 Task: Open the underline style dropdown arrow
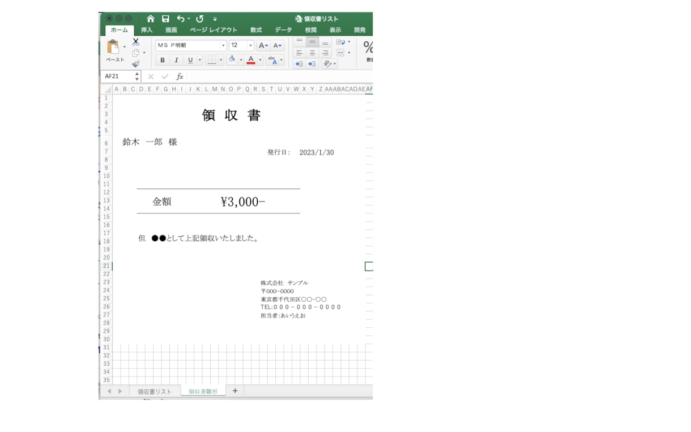pyautogui.click(x=199, y=60)
